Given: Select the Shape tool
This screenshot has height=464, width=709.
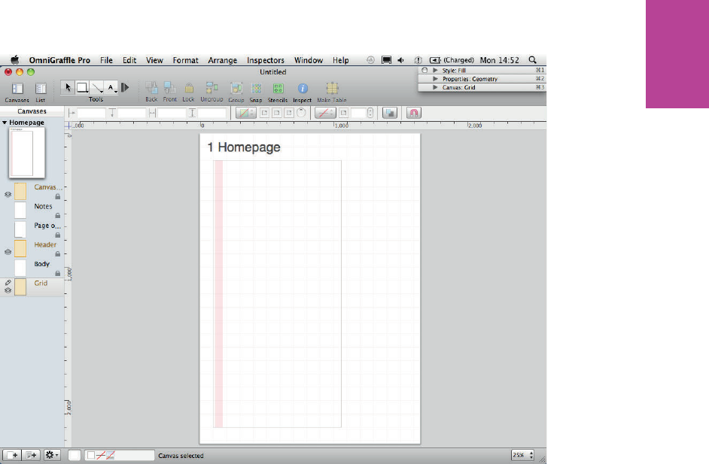Looking at the screenshot, I should pos(82,87).
